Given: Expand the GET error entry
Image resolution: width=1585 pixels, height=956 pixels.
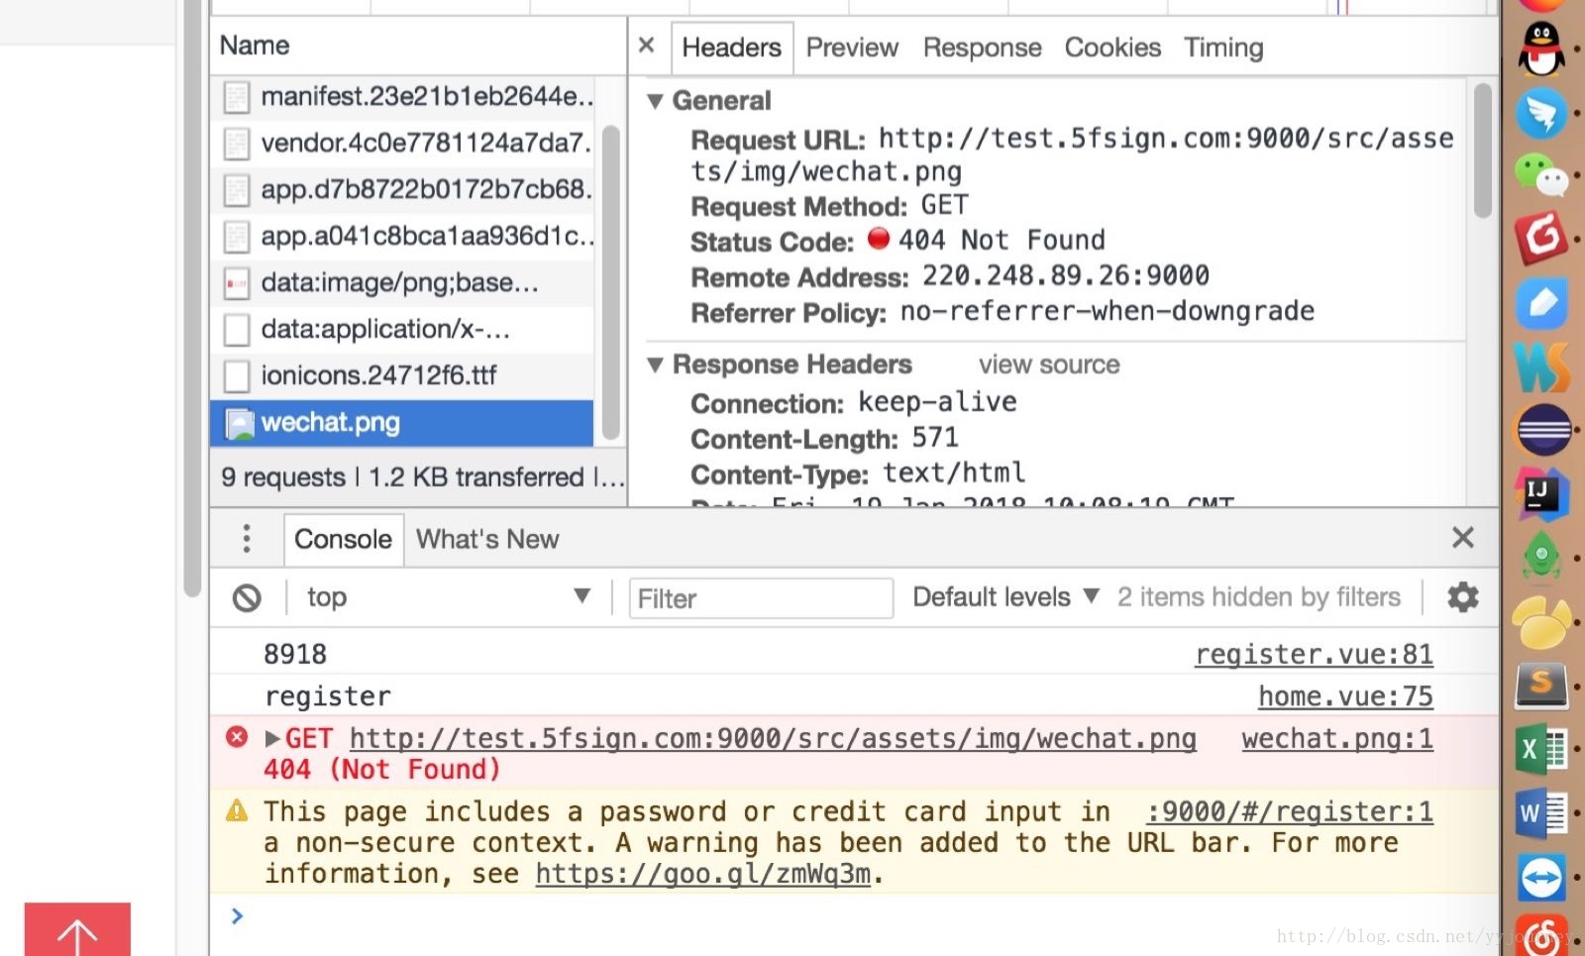Looking at the screenshot, I should coord(272,739).
